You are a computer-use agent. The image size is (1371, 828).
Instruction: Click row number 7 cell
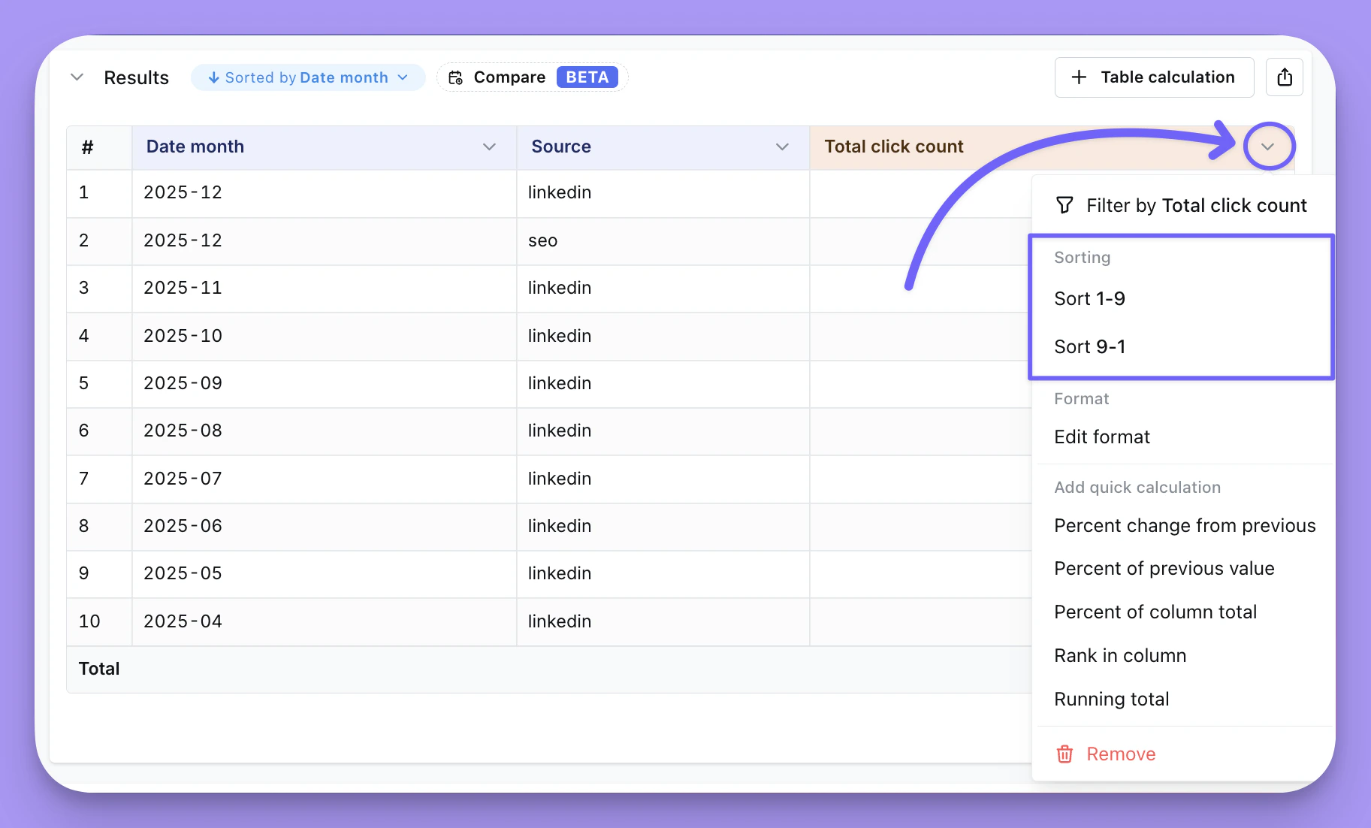pos(99,479)
